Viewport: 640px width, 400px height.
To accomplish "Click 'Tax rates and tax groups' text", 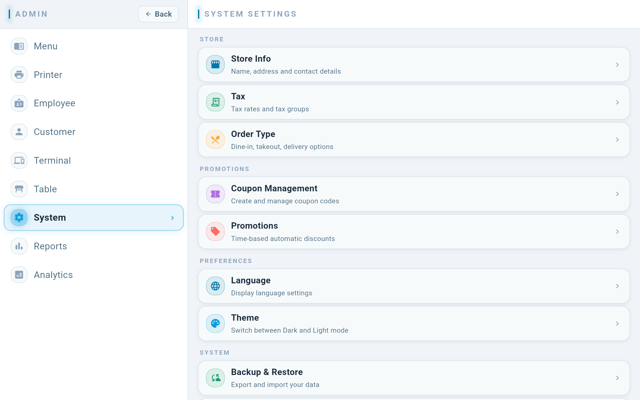I will click(270, 109).
